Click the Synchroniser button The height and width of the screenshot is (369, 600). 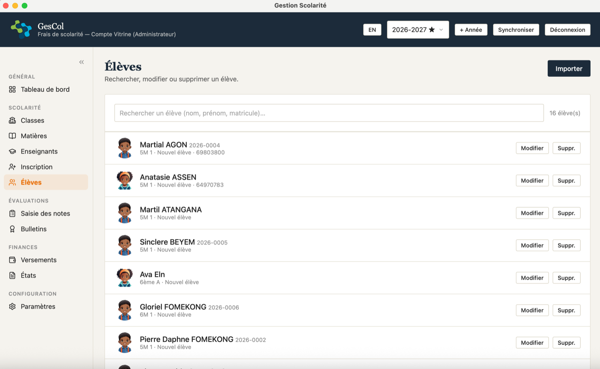pos(516,30)
